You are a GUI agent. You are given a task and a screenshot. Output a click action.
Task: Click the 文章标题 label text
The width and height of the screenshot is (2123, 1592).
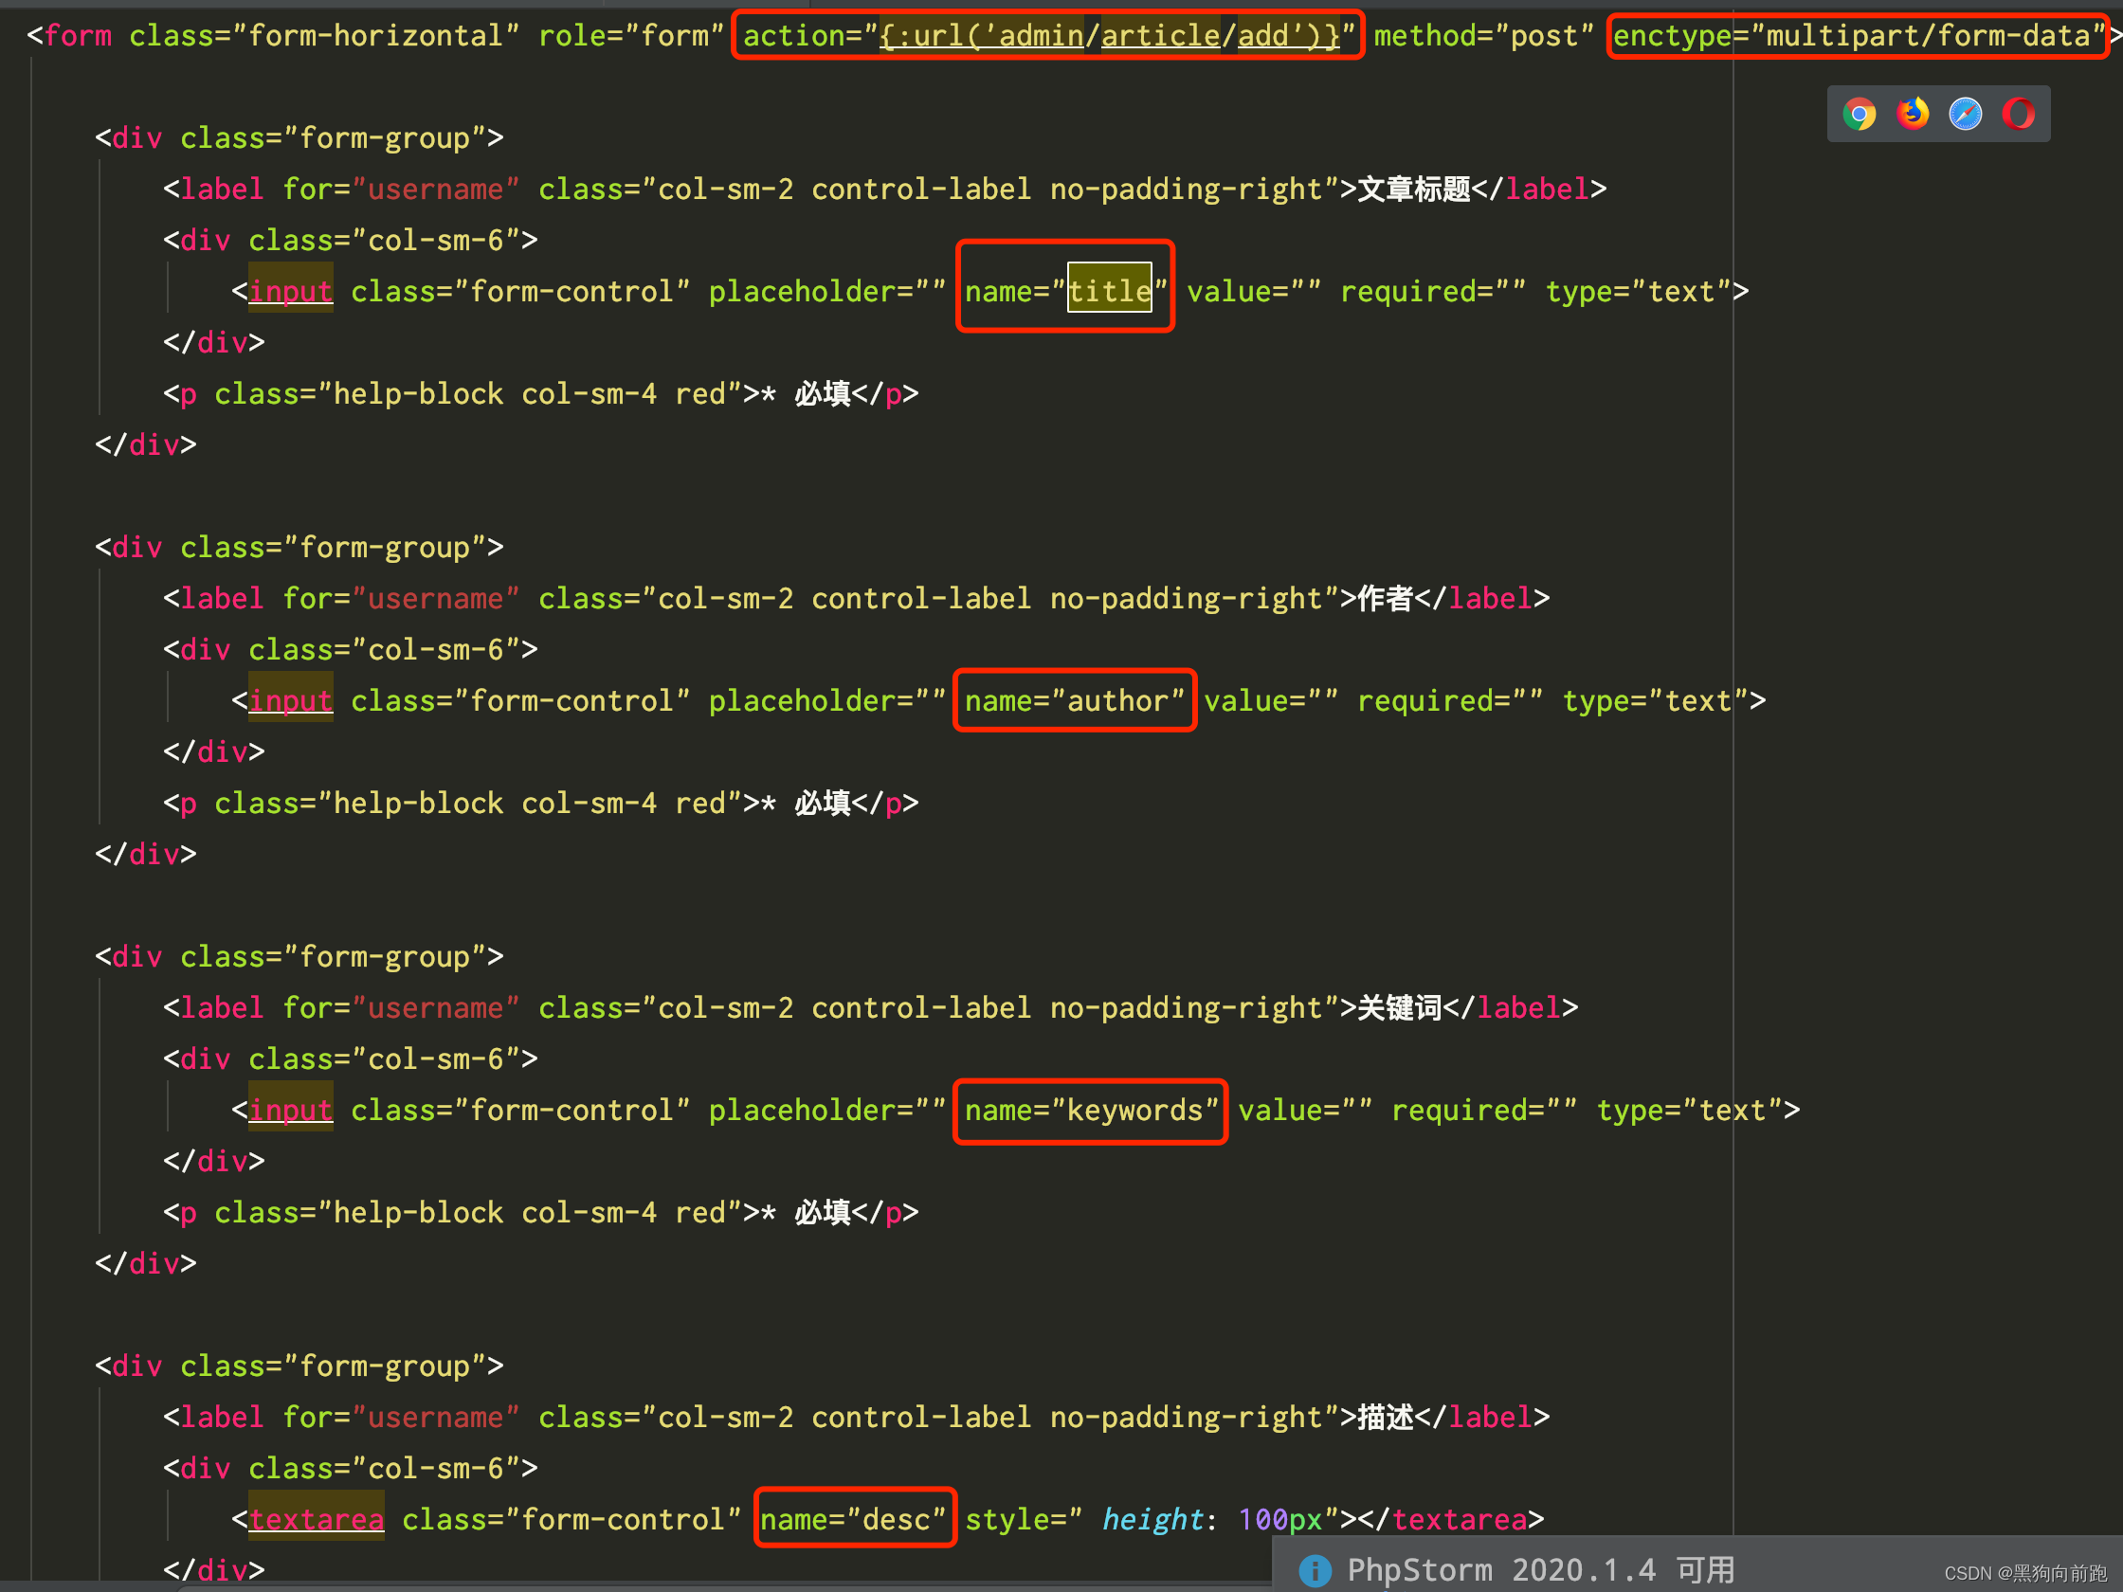pyautogui.click(x=1414, y=189)
